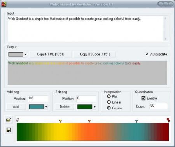The image size is (175, 147).
Task: Select the Cosine interpolation option
Action: [109, 108]
